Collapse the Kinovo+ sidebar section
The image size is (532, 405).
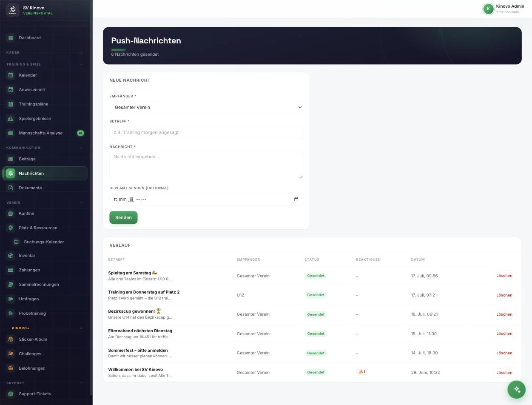click(x=81, y=328)
